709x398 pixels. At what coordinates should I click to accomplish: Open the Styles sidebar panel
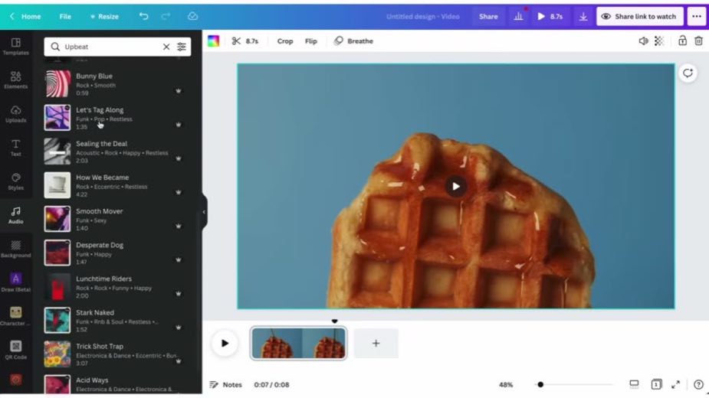coord(16,181)
